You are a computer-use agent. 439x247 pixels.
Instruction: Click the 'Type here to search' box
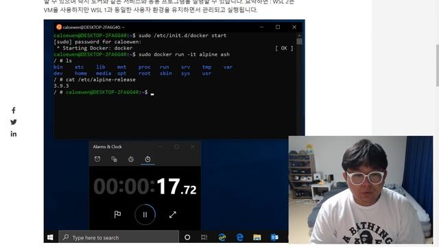point(119,237)
